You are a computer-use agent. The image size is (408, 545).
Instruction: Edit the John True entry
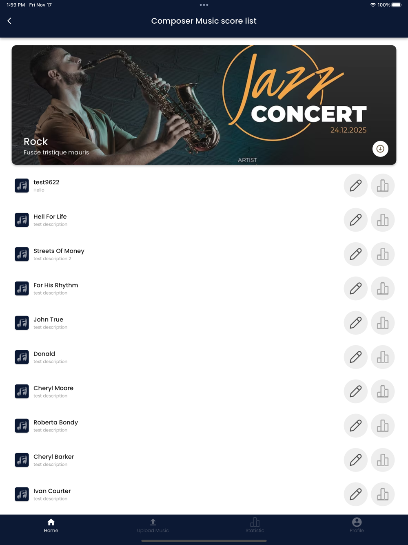pos(356,323)
